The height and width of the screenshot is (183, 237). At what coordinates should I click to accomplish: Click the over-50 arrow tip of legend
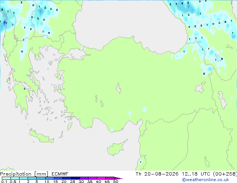click(118, 178)
